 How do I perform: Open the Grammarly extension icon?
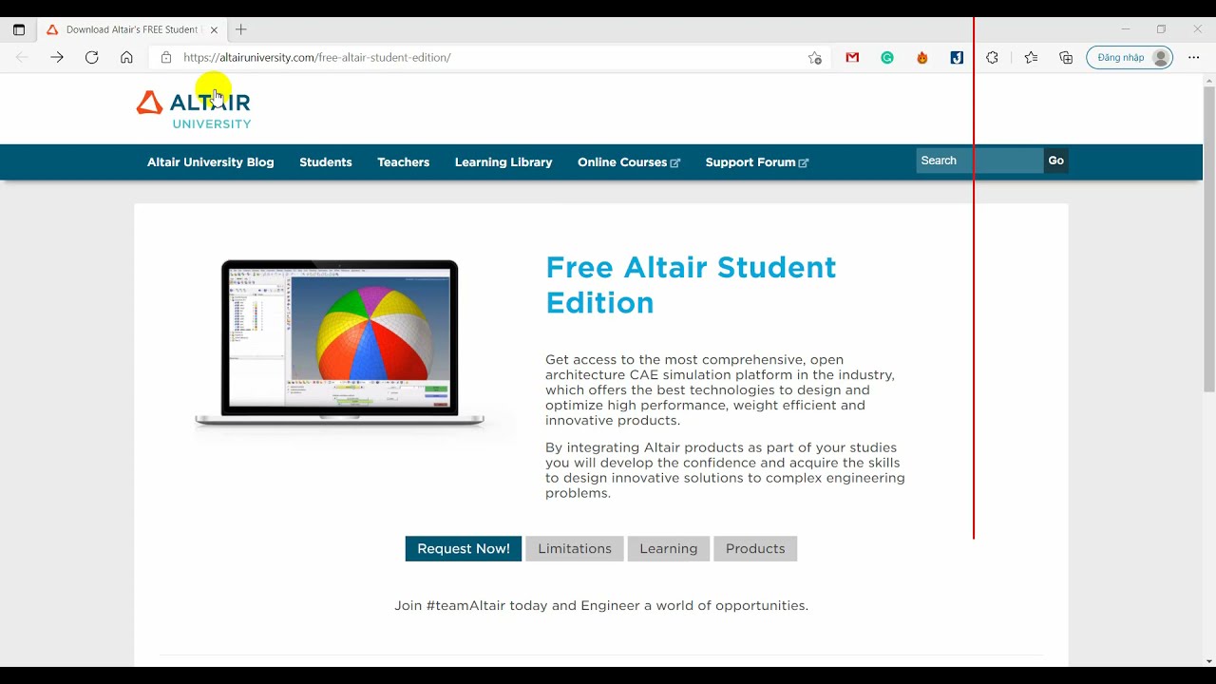click(887, 58)
